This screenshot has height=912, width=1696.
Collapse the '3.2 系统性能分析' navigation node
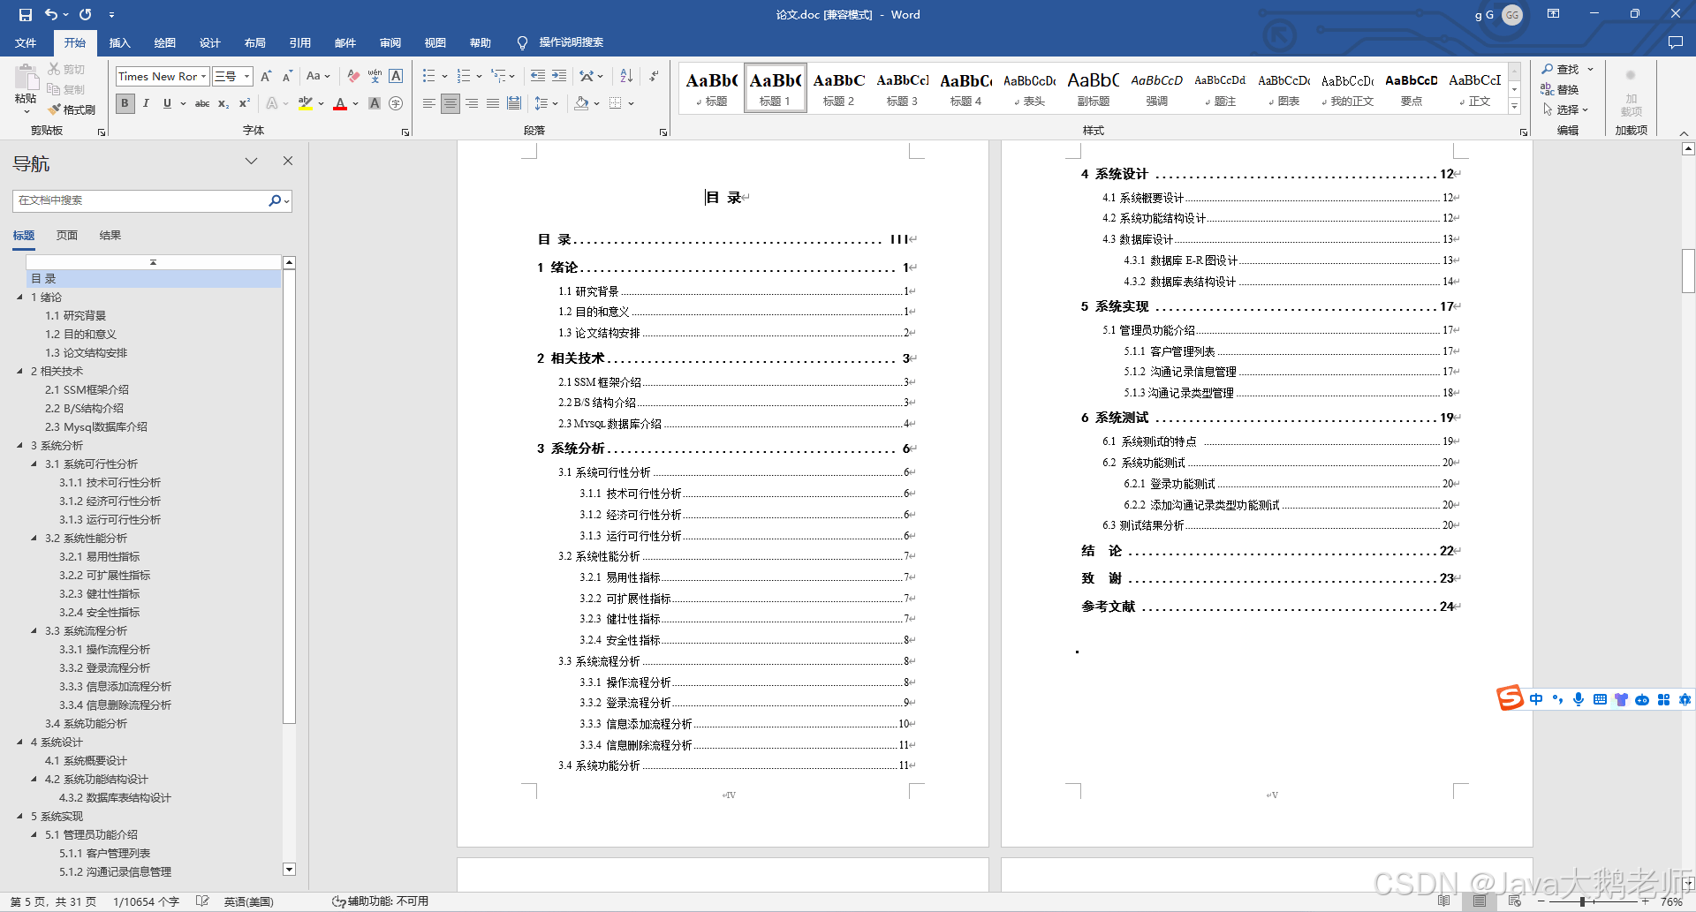pyautogui.click(x=34, y=539)
